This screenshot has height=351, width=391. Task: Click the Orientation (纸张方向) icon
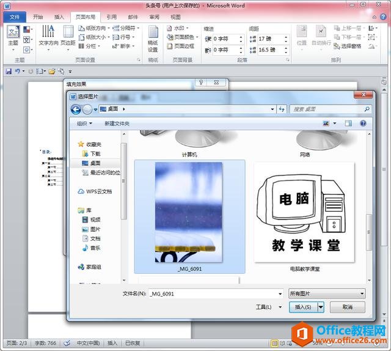[x=93, y=28]
